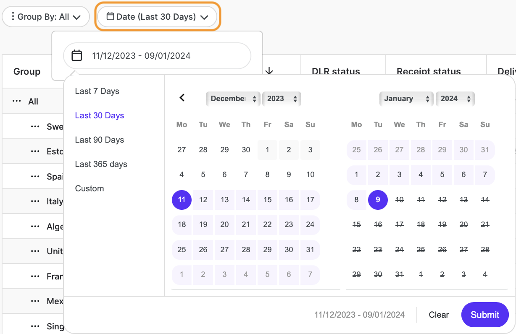Image resolution: width=516 pixels, height=334 pixels.
Task: Open the options dots for Mexico row
Action: [x=35, y=301]
